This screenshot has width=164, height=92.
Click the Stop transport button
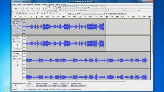27,8
